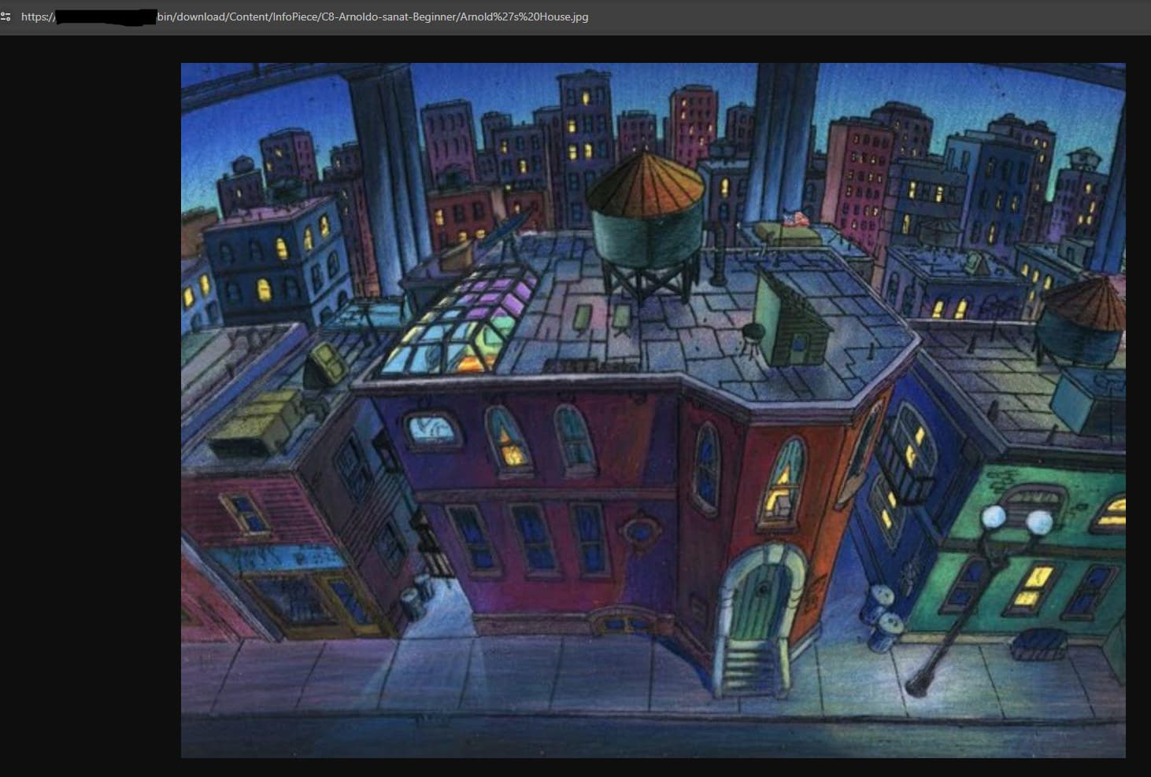Open the site information icon in address bar

[x=6, y=17]
